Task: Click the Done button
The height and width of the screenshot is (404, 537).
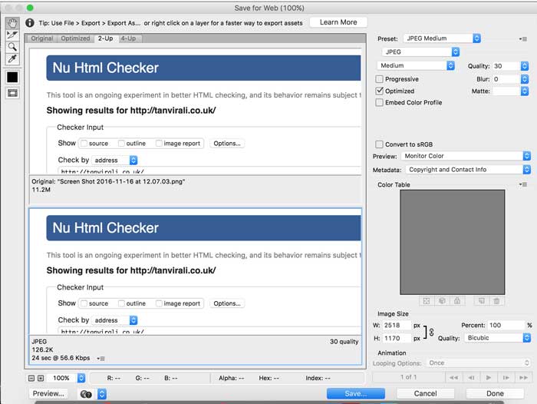Action: point(495,394)
